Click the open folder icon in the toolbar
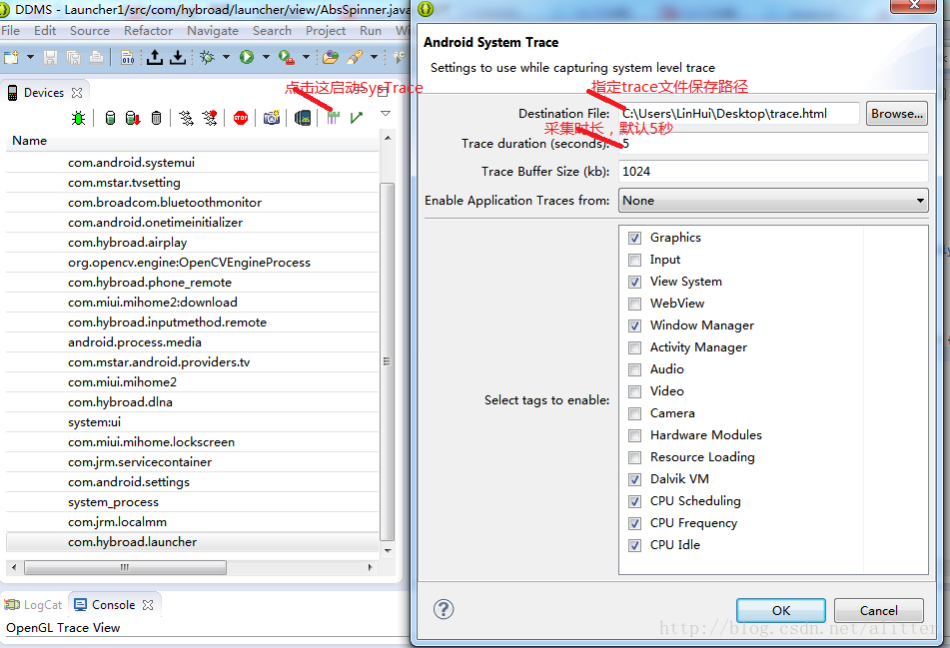The height and width of the screenshot is (648, 950). tap(331, 58)
